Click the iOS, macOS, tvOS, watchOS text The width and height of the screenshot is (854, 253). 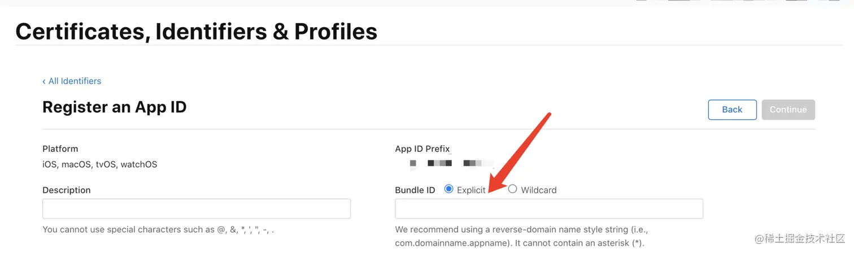tap(100, 165)
